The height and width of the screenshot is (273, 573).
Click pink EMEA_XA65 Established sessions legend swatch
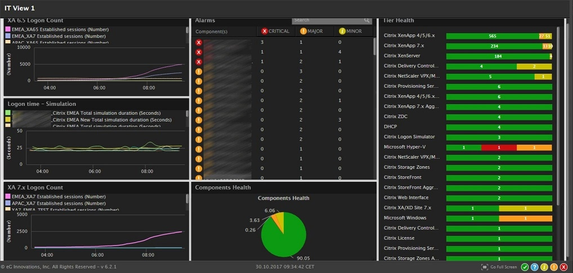[x=8, y=29]
